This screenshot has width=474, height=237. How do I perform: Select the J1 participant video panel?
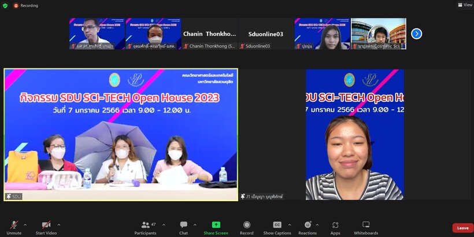(355, 135)
